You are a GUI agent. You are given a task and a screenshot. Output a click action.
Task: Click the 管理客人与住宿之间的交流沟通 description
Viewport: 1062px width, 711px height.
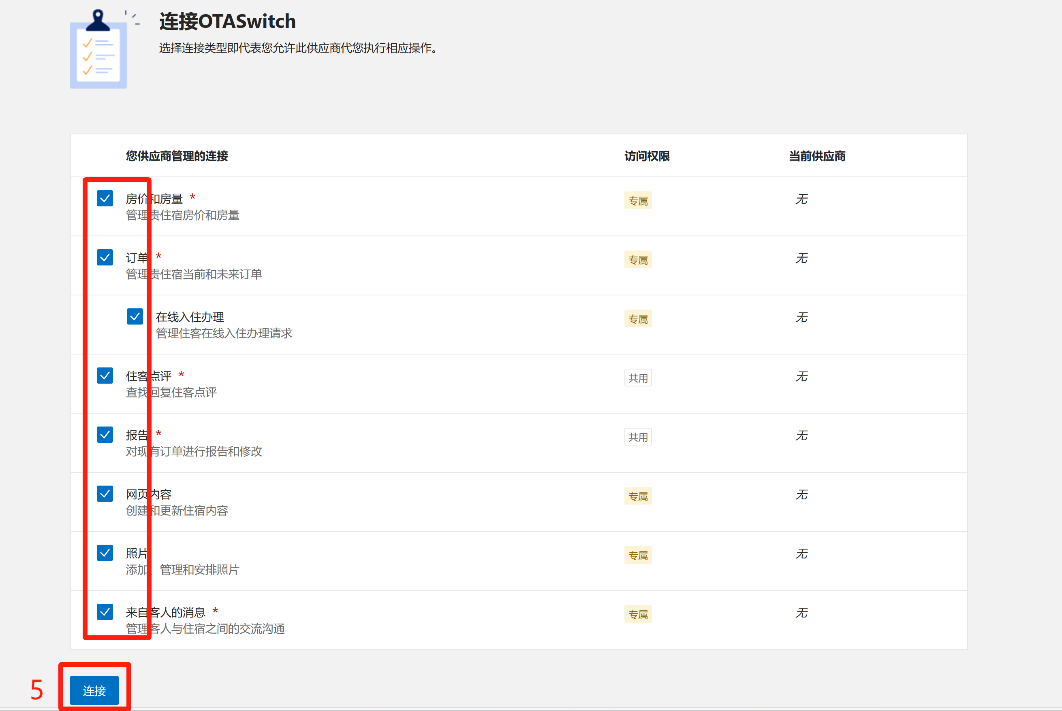point(205,629)
